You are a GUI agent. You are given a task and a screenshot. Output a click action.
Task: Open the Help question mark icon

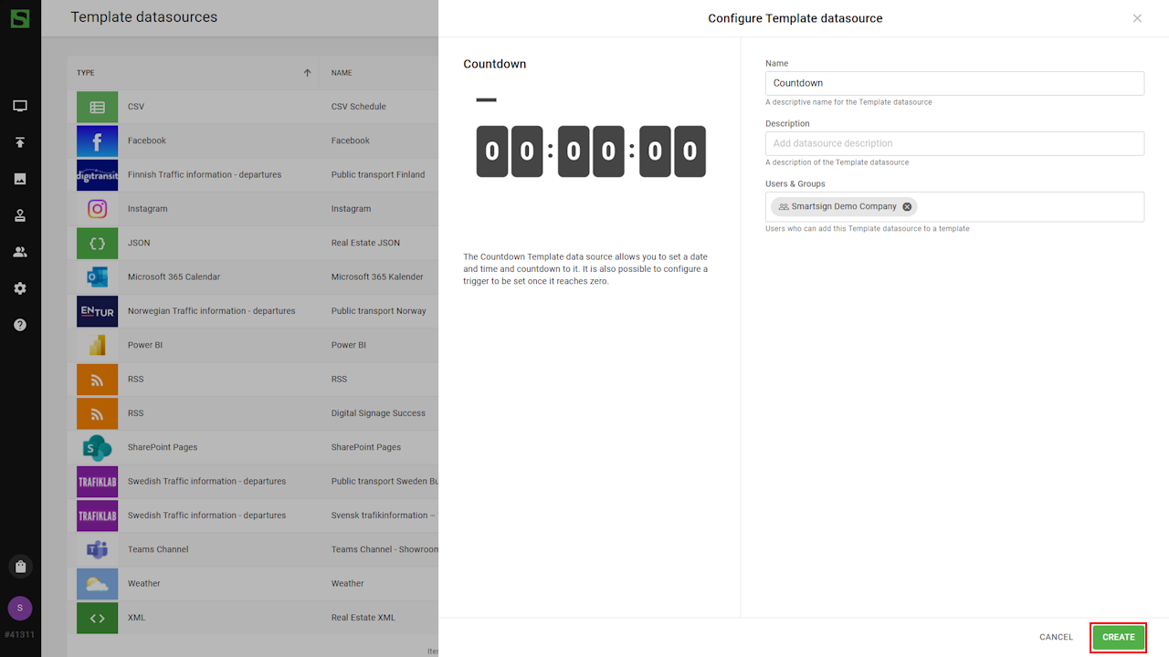pos(20,325)
